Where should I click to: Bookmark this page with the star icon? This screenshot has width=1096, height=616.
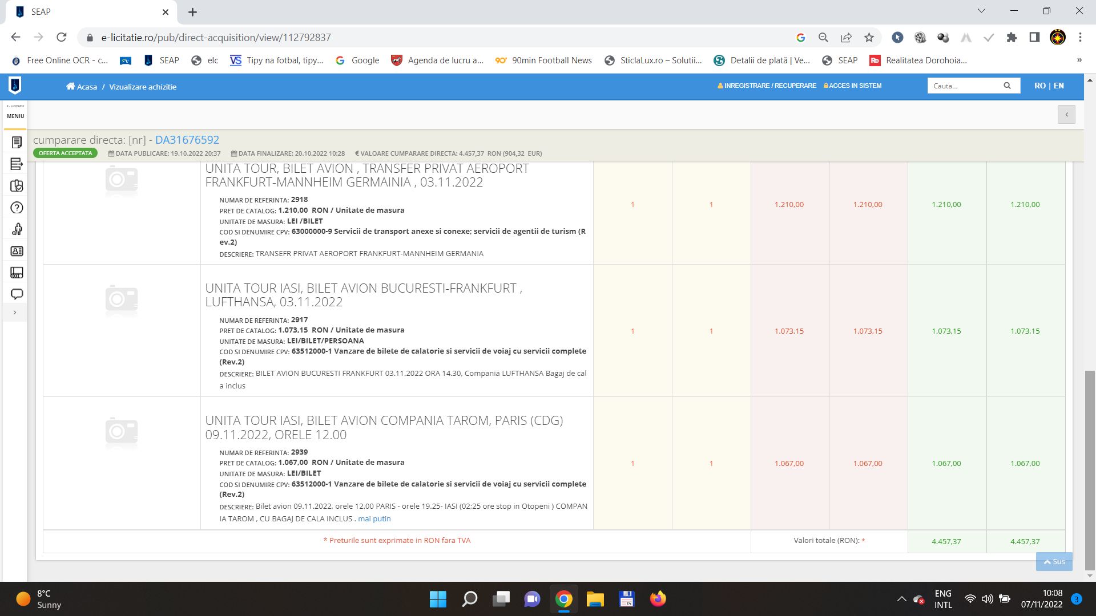[x=869, y=38]
